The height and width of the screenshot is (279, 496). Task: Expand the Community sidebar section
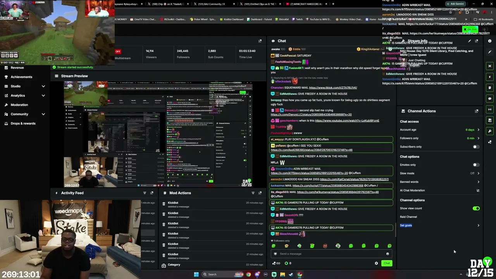pos(43,114)
